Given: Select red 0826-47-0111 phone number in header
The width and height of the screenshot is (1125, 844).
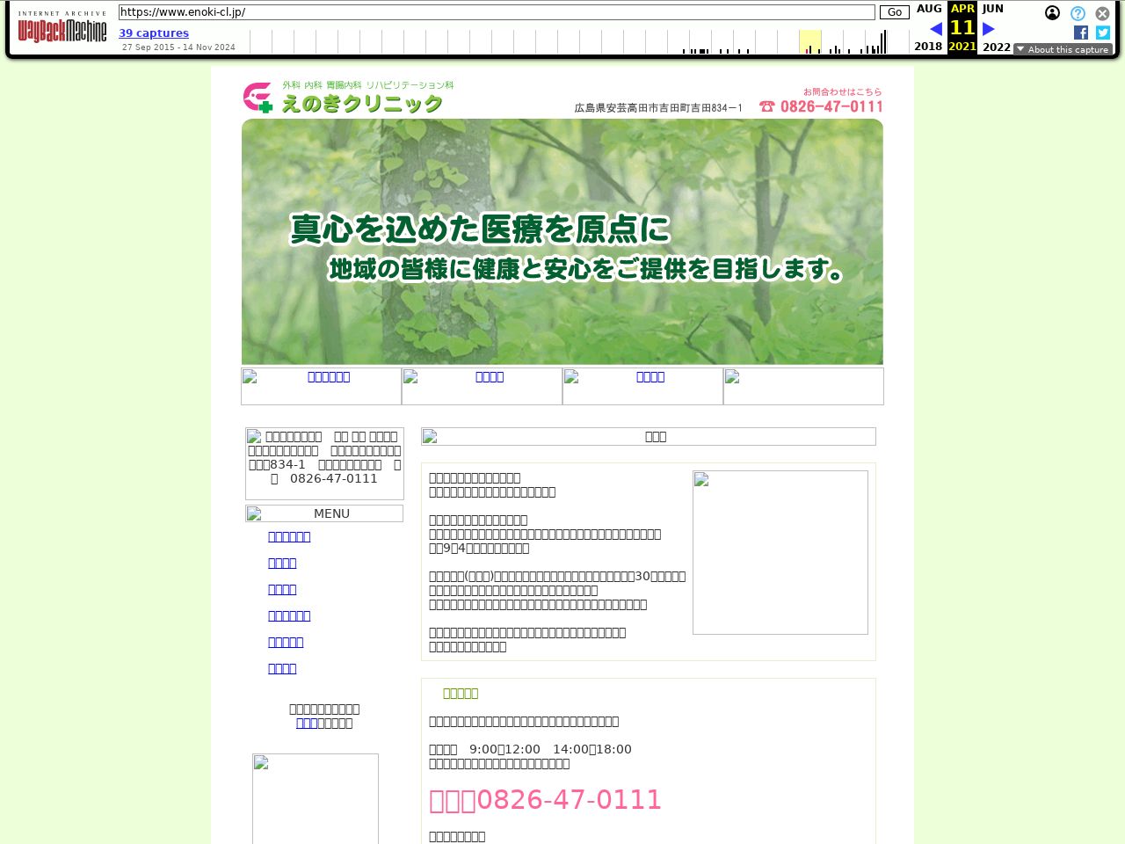Looking at the screenshot, I should (x=831, y=106).
